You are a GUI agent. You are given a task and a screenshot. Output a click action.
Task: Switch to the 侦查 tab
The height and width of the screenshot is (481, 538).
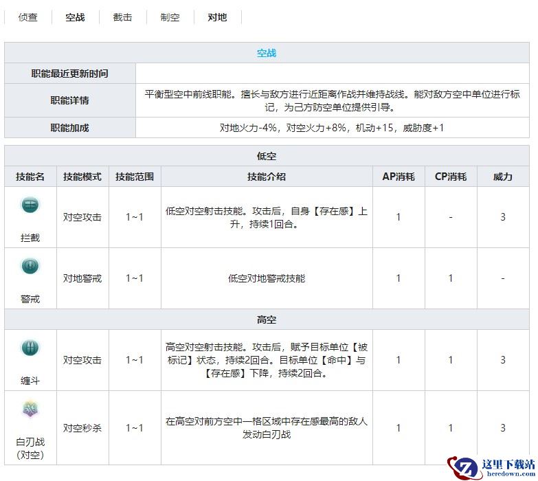click(x=27, y=17)
